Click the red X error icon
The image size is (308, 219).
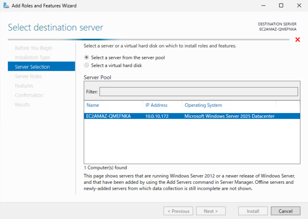coord(298,40)
